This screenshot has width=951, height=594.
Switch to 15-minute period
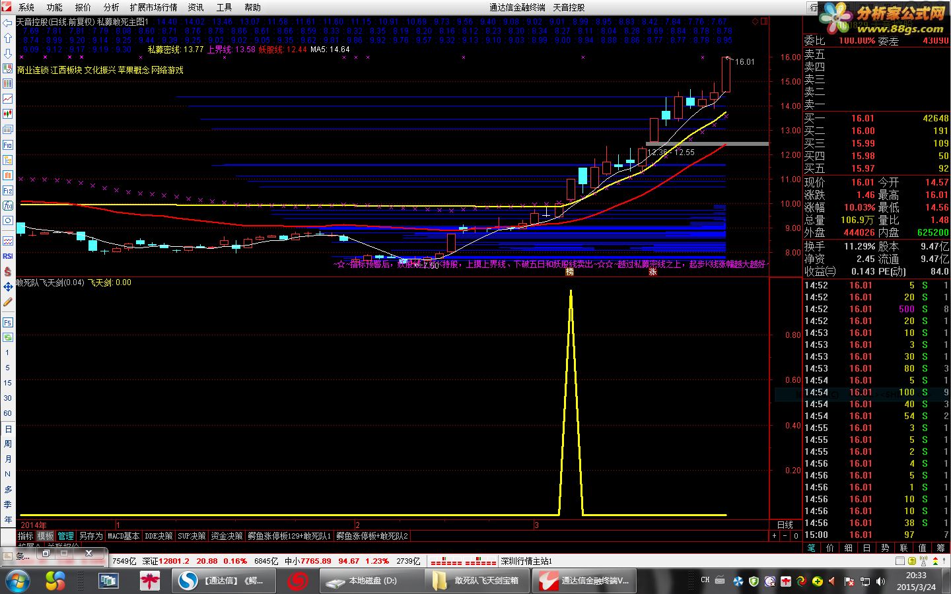8,383
